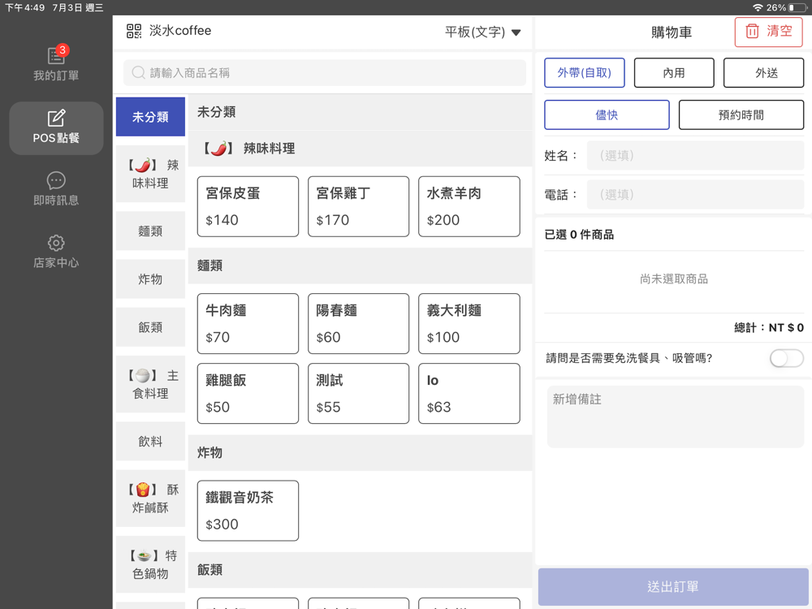Screen dimensions: 812x609
Task: Click the 麵類 section header in product list
Action: pos(360,266)
